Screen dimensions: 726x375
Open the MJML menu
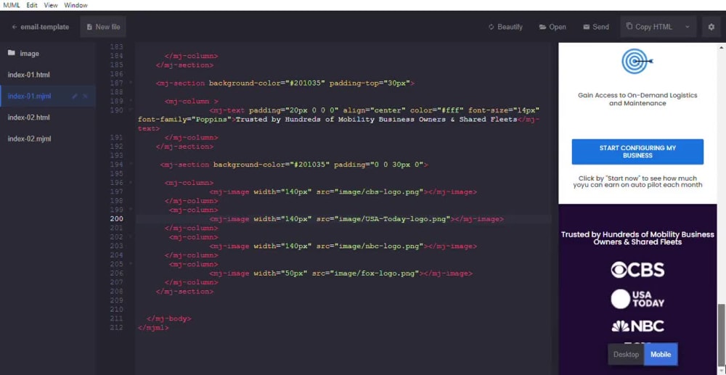pyautogui.click(x=12, y=5)
